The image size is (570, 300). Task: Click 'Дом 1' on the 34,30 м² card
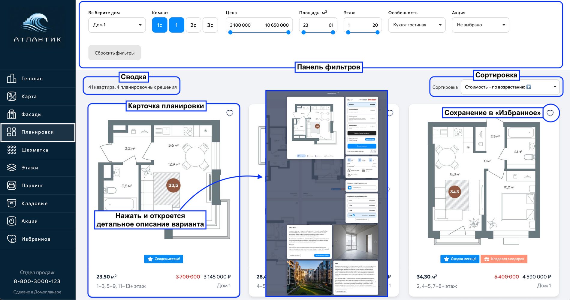[544, 286]
